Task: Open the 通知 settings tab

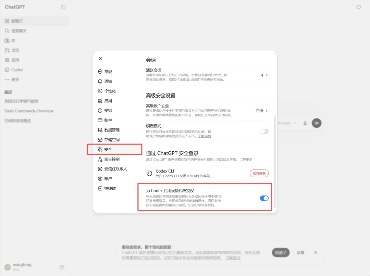Action: [x=118, y=81]
